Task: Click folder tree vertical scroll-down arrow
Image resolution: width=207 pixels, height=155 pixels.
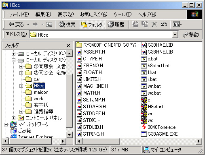Action: pyautogui.click(x=70, y=134)
